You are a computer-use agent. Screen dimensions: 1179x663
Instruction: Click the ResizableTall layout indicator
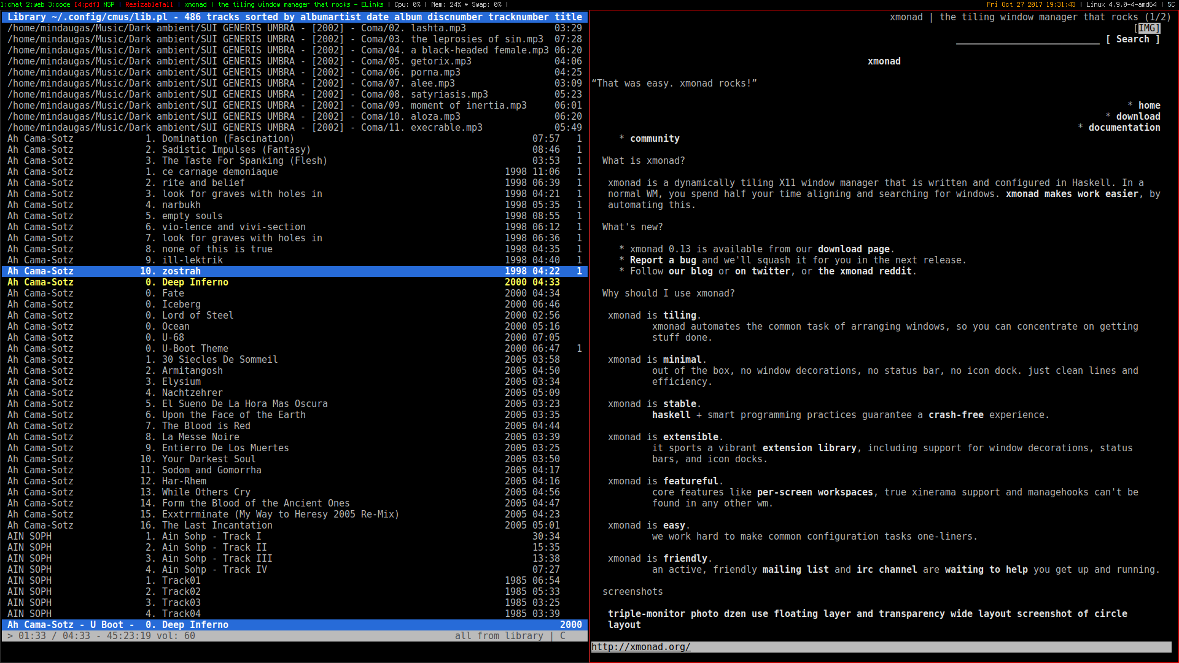[x=149, y=4]
